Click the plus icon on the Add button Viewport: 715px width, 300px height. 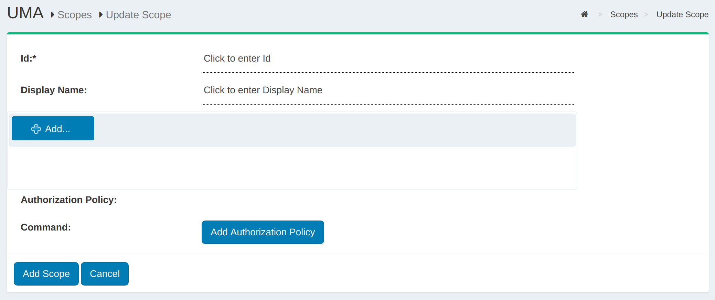36,129
